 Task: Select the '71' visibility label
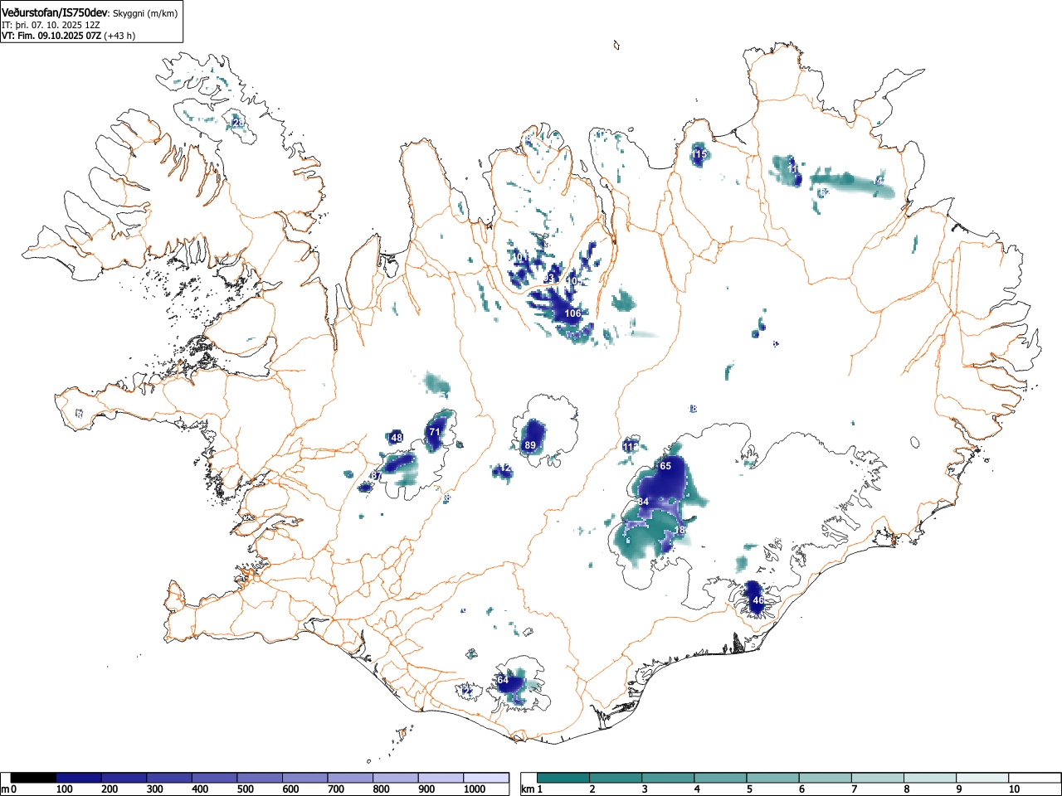(x=435, y=432)
